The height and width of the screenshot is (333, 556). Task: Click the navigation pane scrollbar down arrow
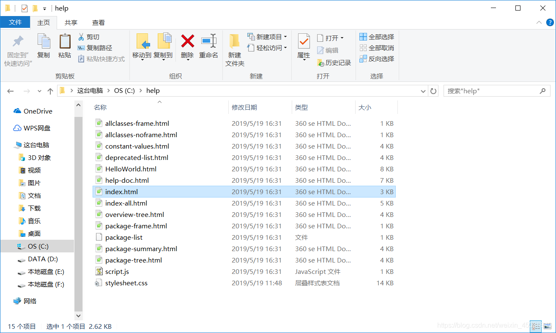[x=78, y=315]
